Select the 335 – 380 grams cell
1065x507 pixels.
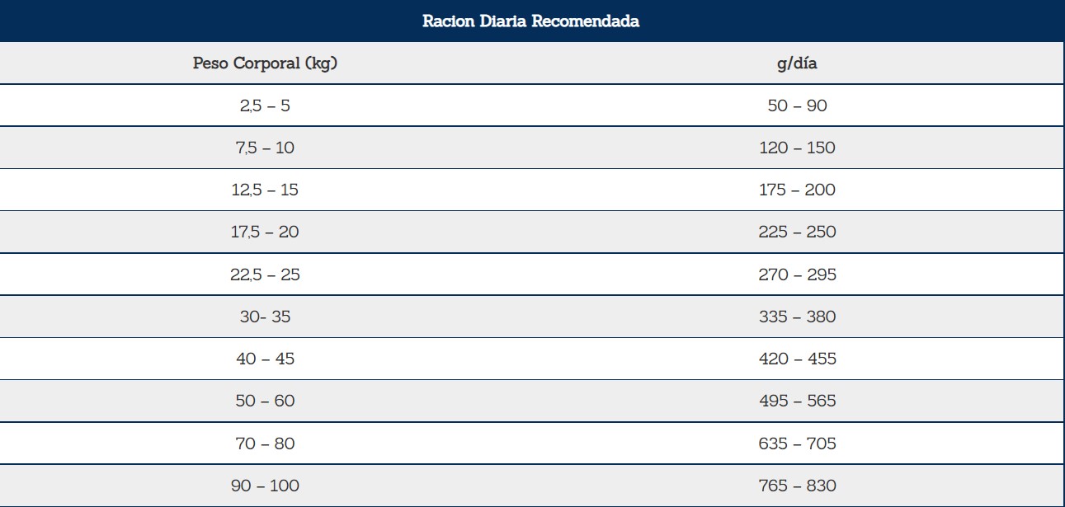[798, 317]
